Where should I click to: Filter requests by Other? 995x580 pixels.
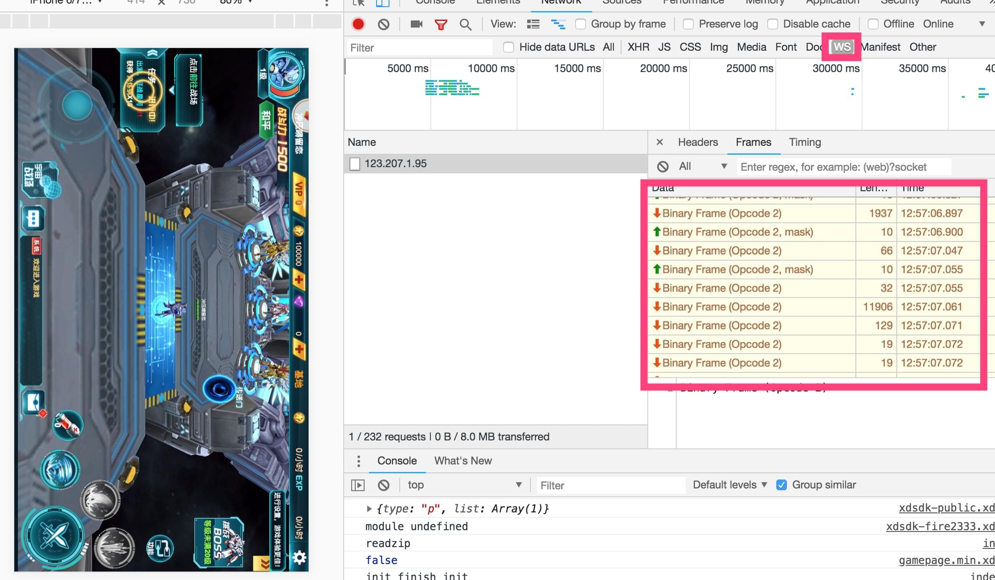coord(923,47)
